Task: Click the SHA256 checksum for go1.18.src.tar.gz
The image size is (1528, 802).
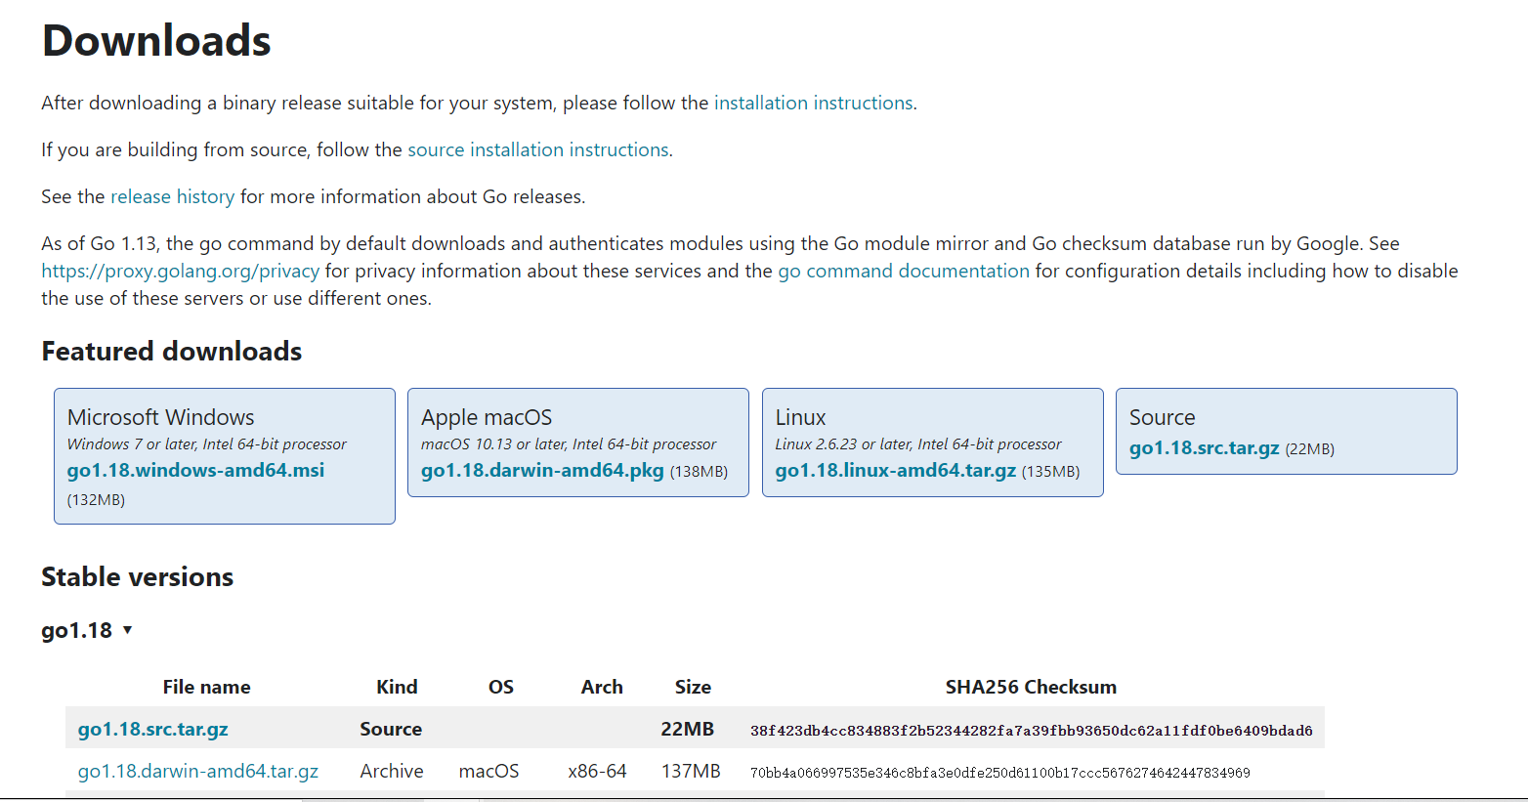Action: (x=1031, y=731)
